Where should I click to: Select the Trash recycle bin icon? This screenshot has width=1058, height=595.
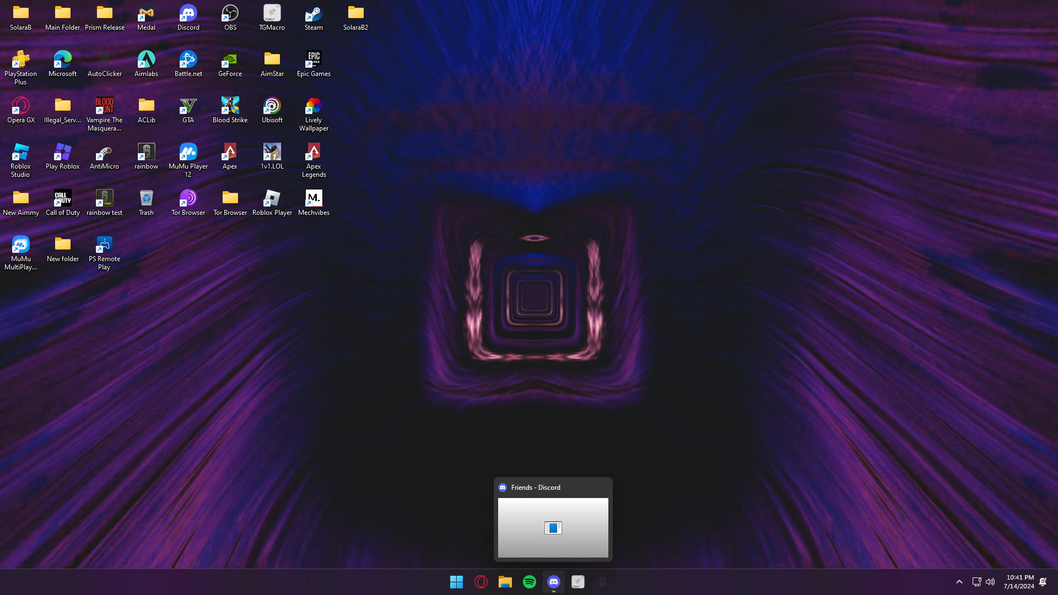pyautogui.click(x=146, y=202)
